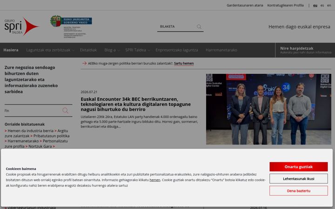The image size is (335, 209).
Task: Switch language to es
Action: (322, 5)
